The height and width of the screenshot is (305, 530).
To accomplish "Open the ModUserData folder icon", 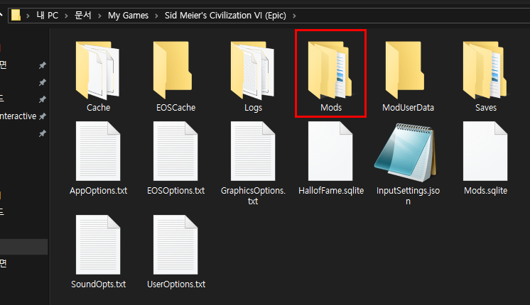I will [405, 70].
